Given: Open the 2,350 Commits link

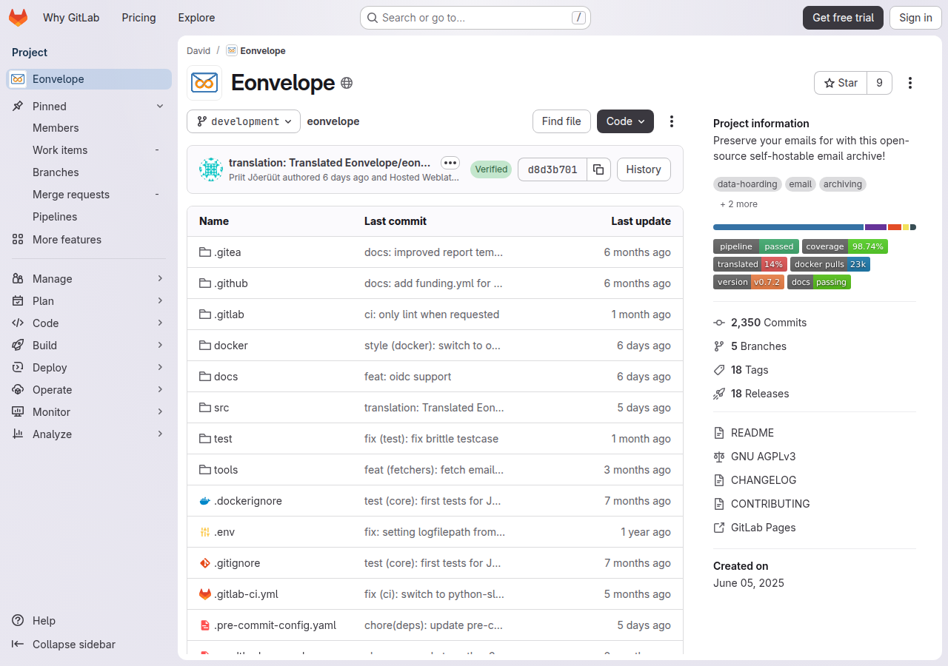Looking at the screenshot, I should point(769,323).
